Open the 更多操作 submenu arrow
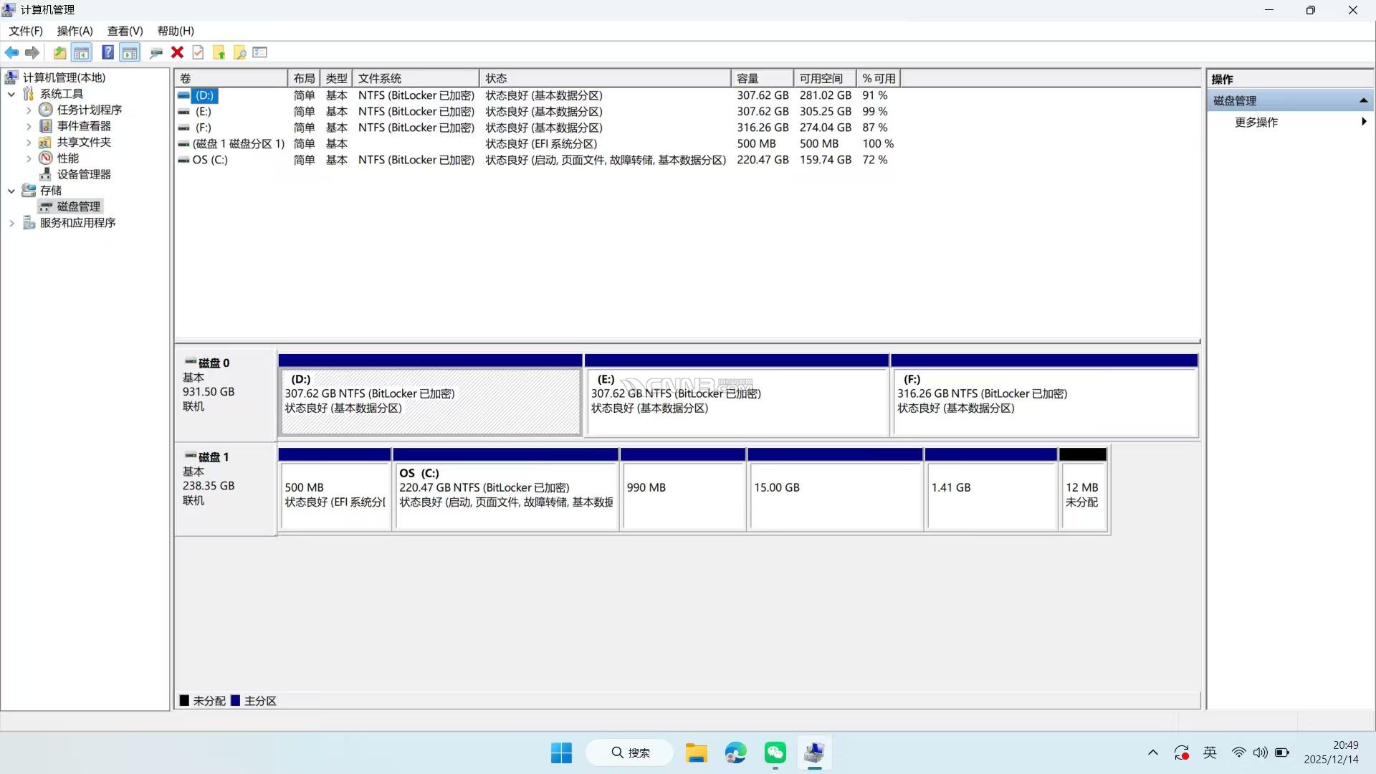This screenshot has width=1376, height=774. coord(1363,122)
